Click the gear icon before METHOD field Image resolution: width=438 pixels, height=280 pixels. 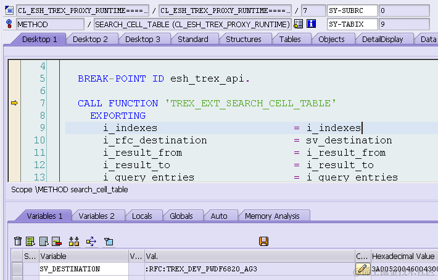click(9, 24)
